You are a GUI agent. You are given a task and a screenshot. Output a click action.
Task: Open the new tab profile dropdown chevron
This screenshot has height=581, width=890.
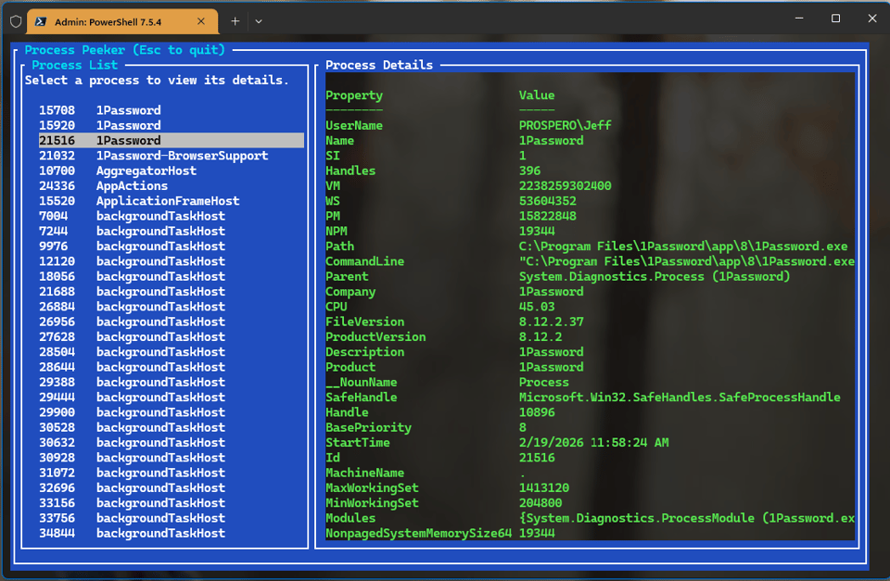[x=259, y=20]
